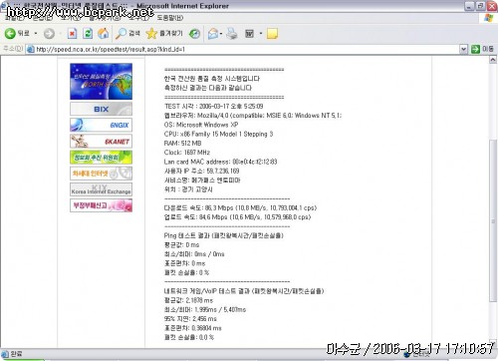The width and height of the screenshot is (498, 361).
Task: Open the 차세대 인터넷 banner
Action: coord(101,174)
